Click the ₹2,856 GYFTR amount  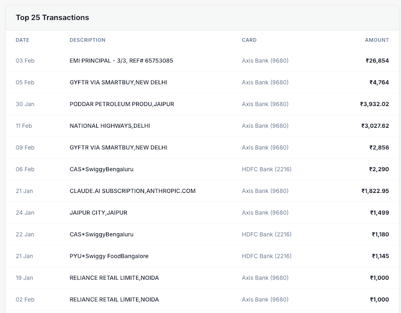click(379, 147)
